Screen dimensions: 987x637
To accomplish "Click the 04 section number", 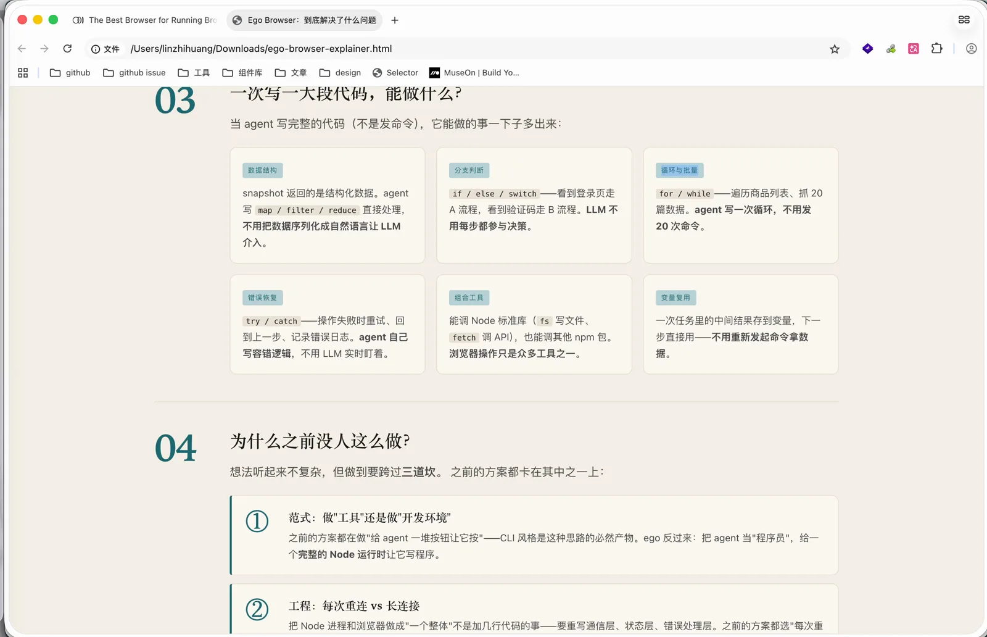I will click(175, 448).
